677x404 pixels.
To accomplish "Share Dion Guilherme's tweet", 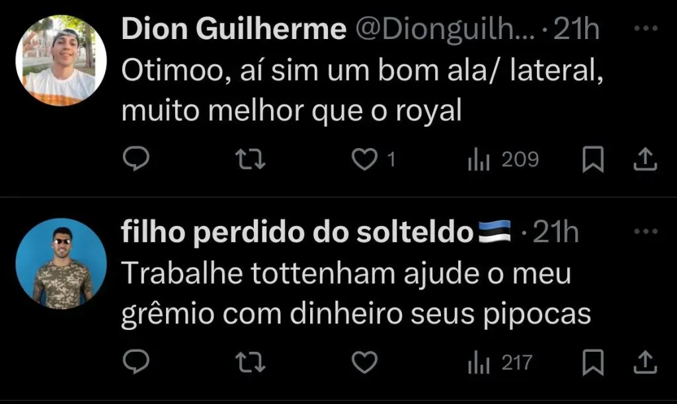I will coord(646,161).
